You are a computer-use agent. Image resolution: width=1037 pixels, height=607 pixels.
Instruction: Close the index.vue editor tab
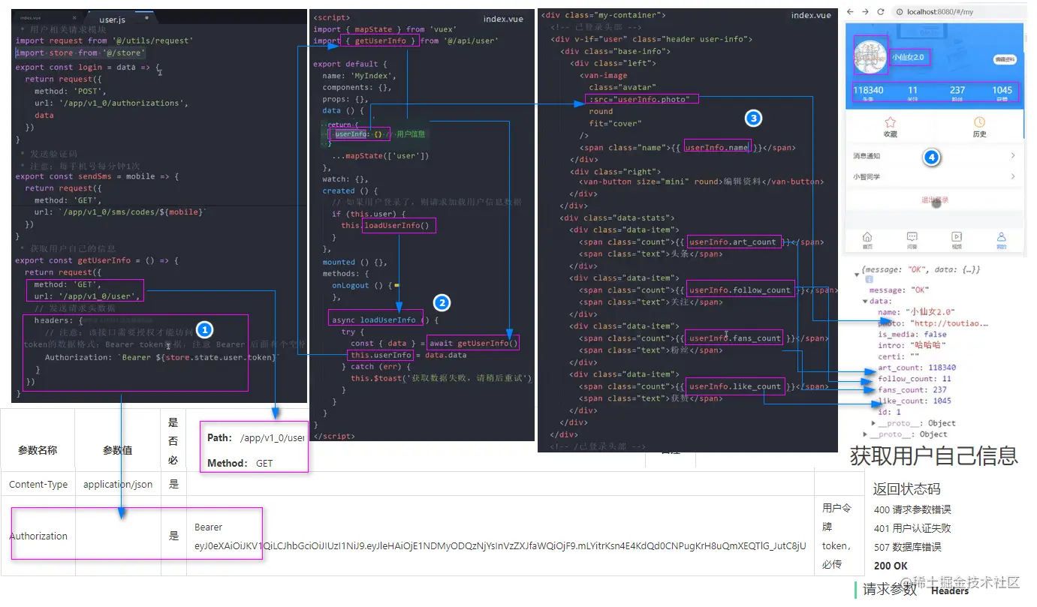[74, 17]
